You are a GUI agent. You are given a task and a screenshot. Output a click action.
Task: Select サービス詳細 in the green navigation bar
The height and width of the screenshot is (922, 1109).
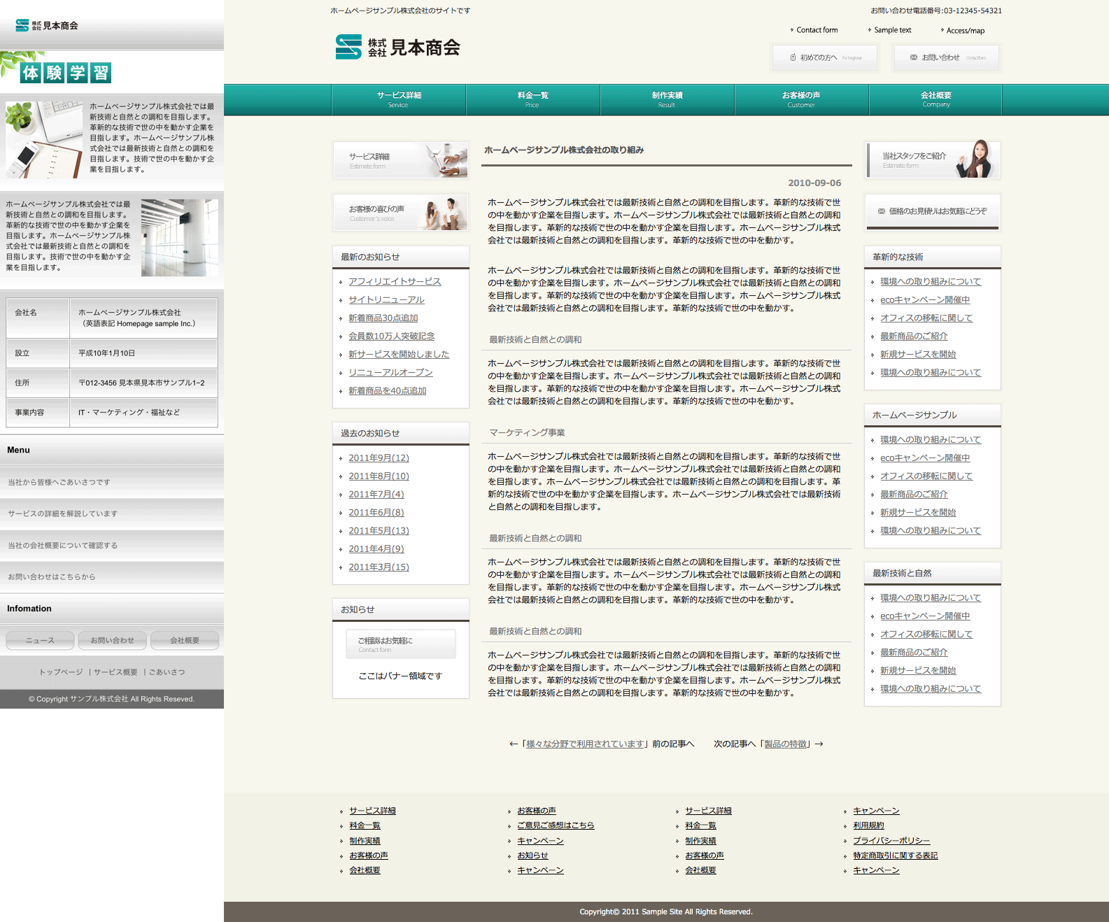(x=399, y=99)
